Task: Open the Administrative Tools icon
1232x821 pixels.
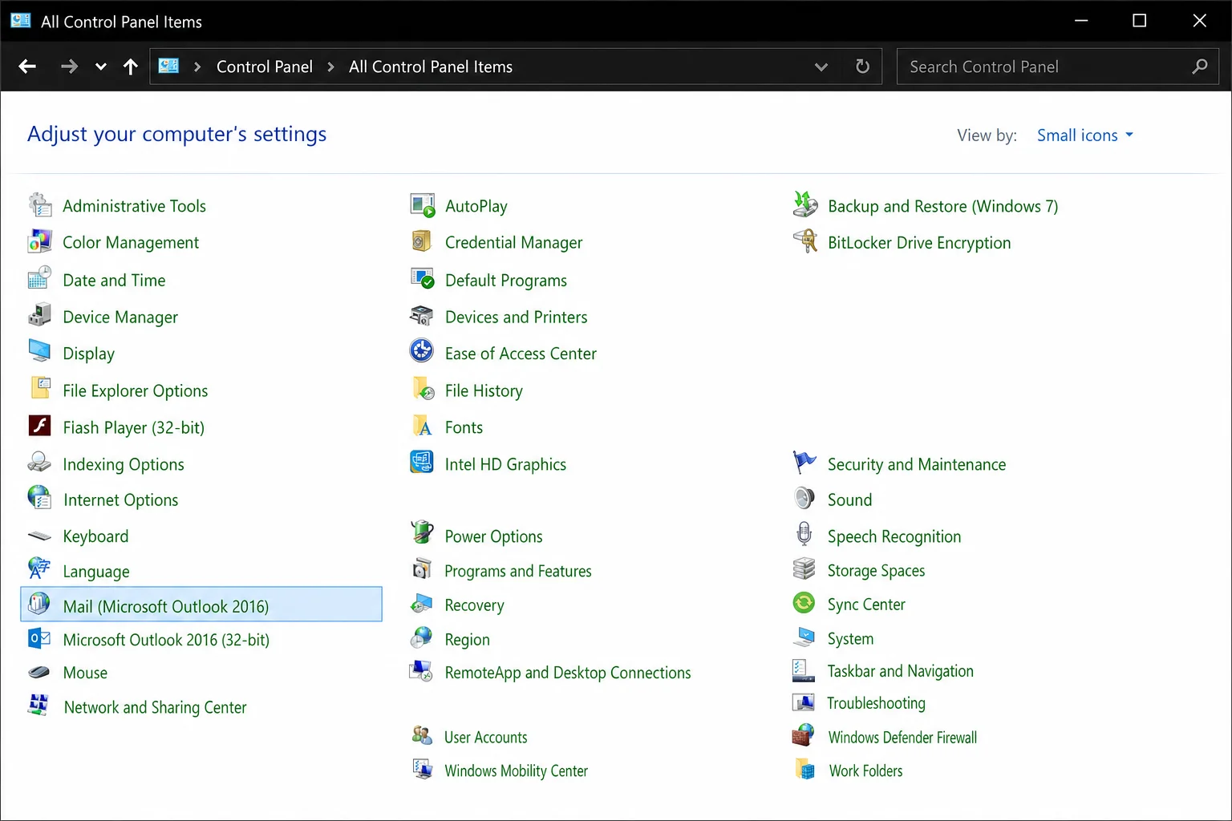Action: point(39,205)
